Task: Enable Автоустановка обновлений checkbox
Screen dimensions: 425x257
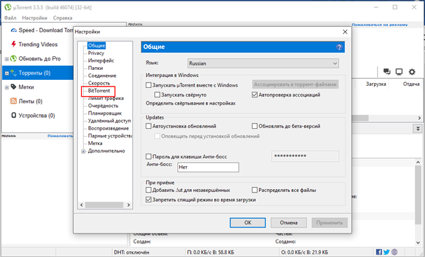Action: [x=148, y=126]
